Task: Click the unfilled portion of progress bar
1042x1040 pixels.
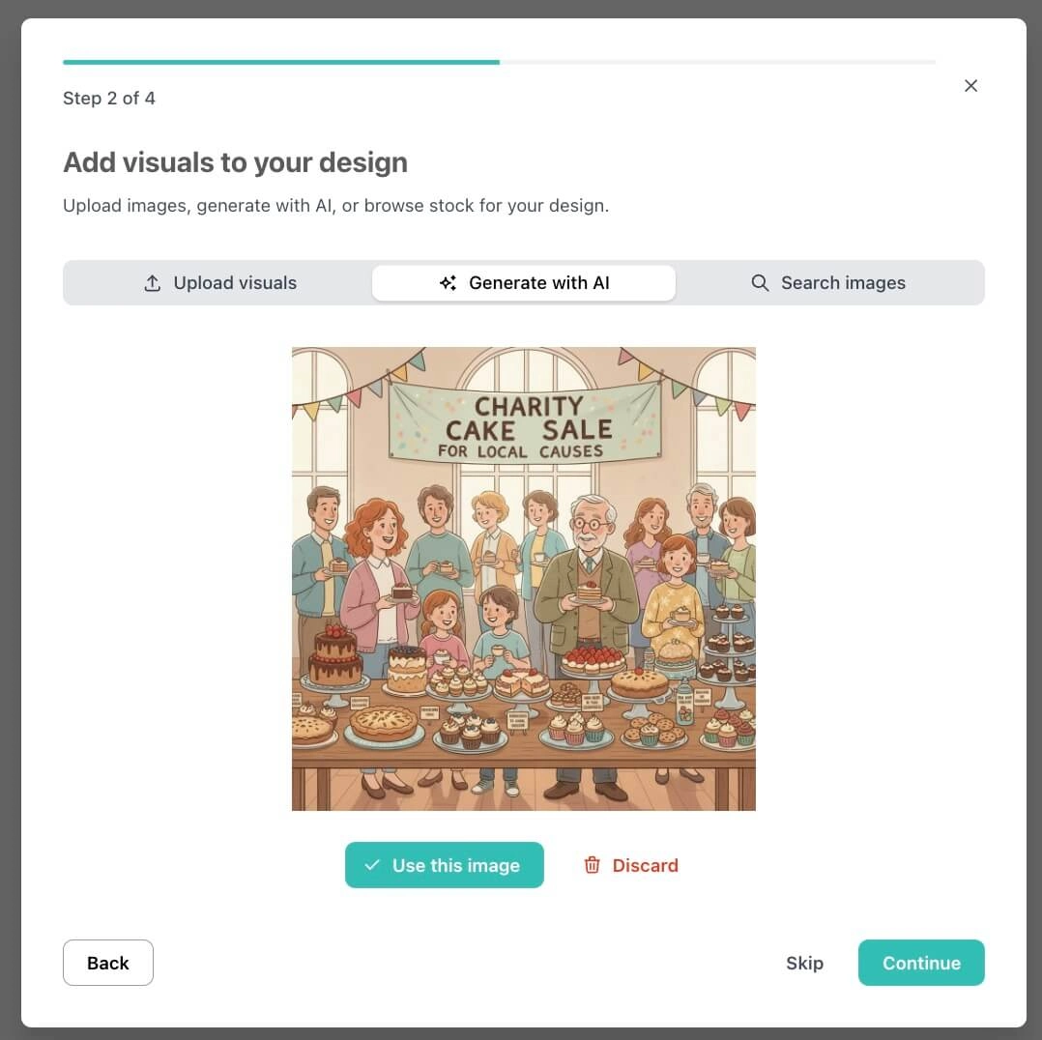Action: click(717, 62)
